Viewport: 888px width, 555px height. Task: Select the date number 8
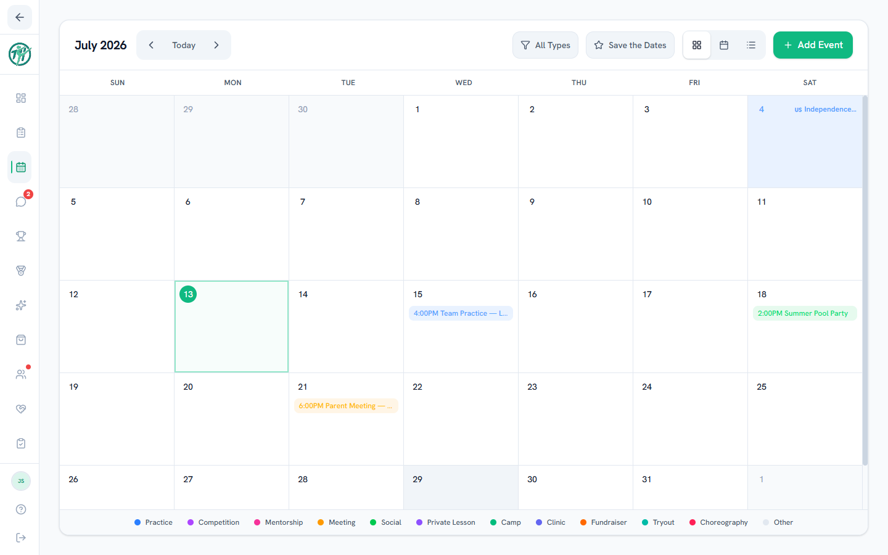(417, 202)
